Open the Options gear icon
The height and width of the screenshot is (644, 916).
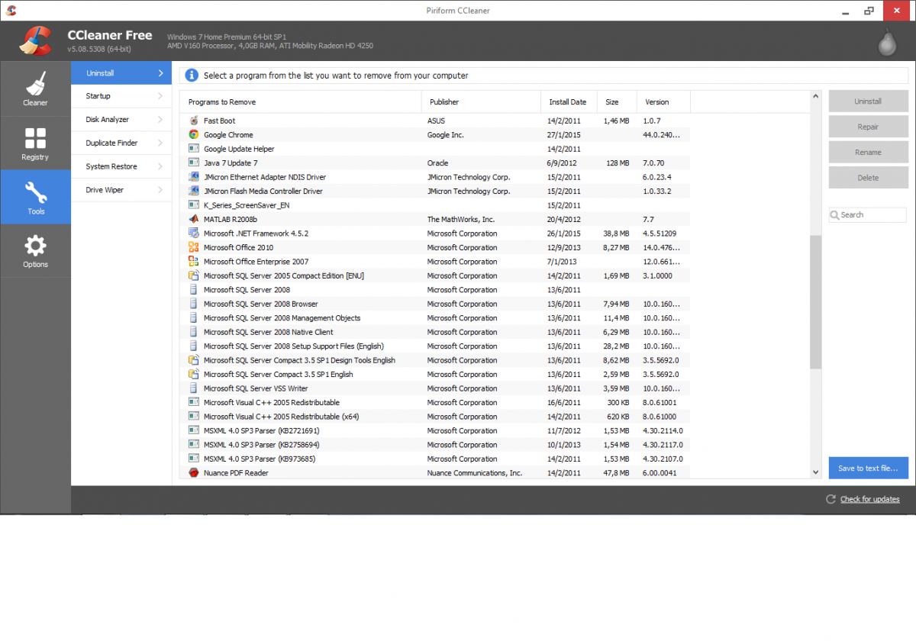[x=35, y=246]
